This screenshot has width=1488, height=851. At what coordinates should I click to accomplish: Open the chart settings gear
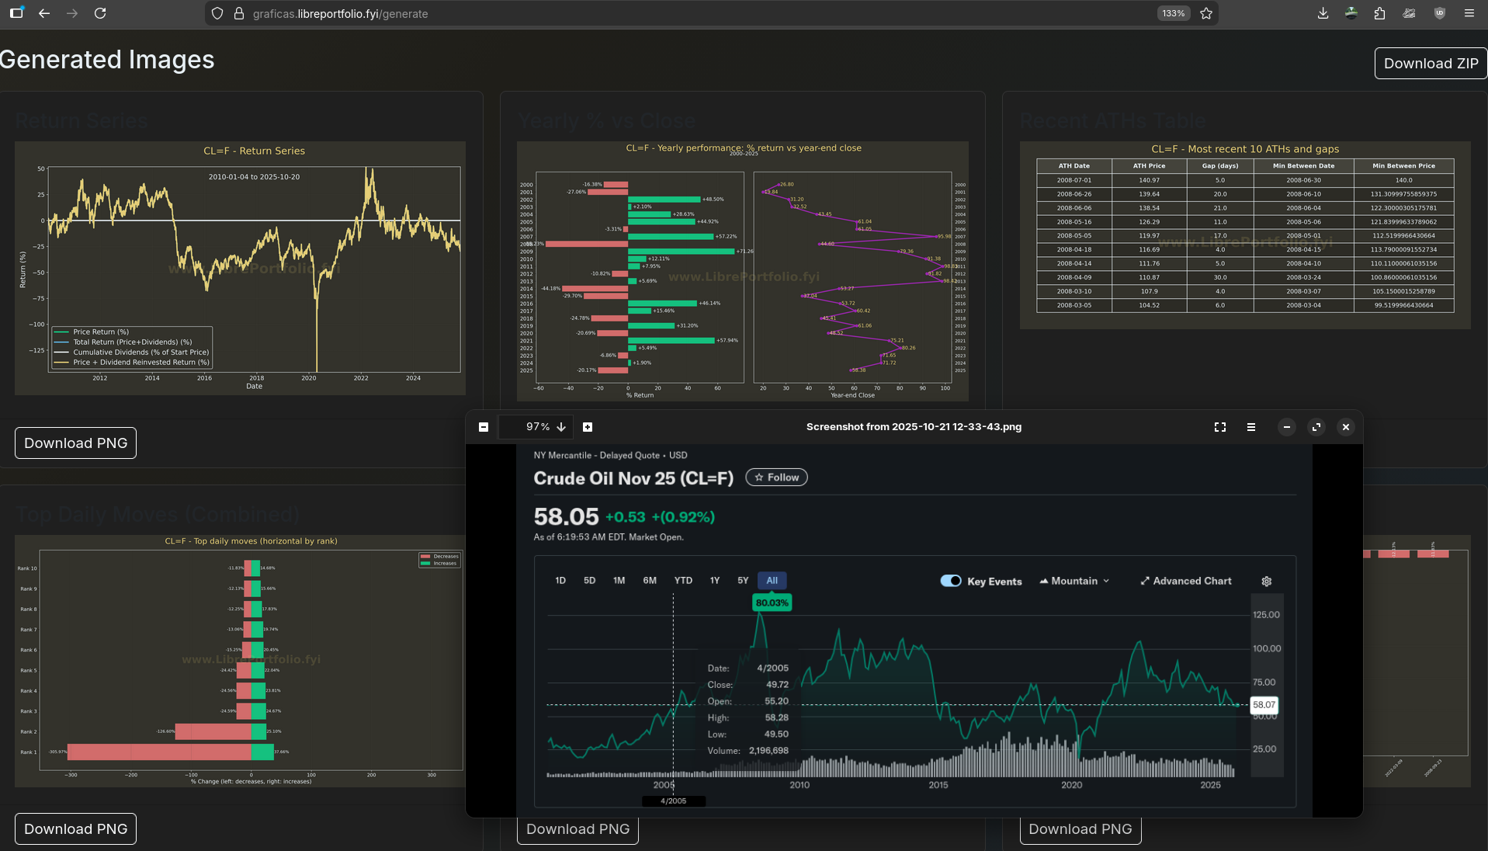(1266, 581)
